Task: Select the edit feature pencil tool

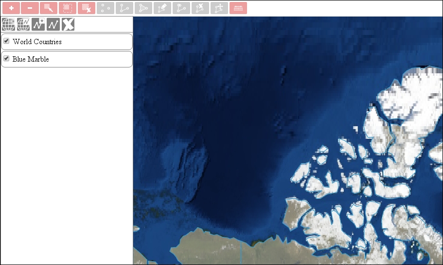Action: 162,8
